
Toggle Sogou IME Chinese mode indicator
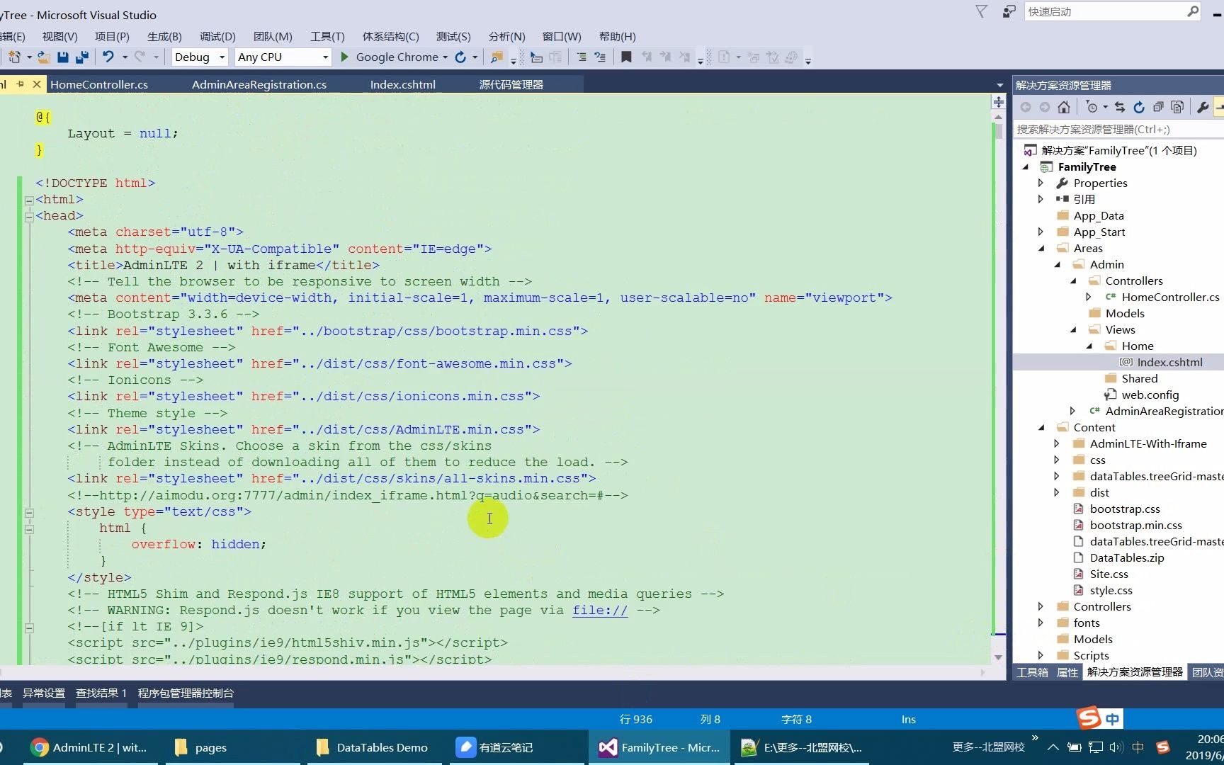click(x=1112, y=719)
